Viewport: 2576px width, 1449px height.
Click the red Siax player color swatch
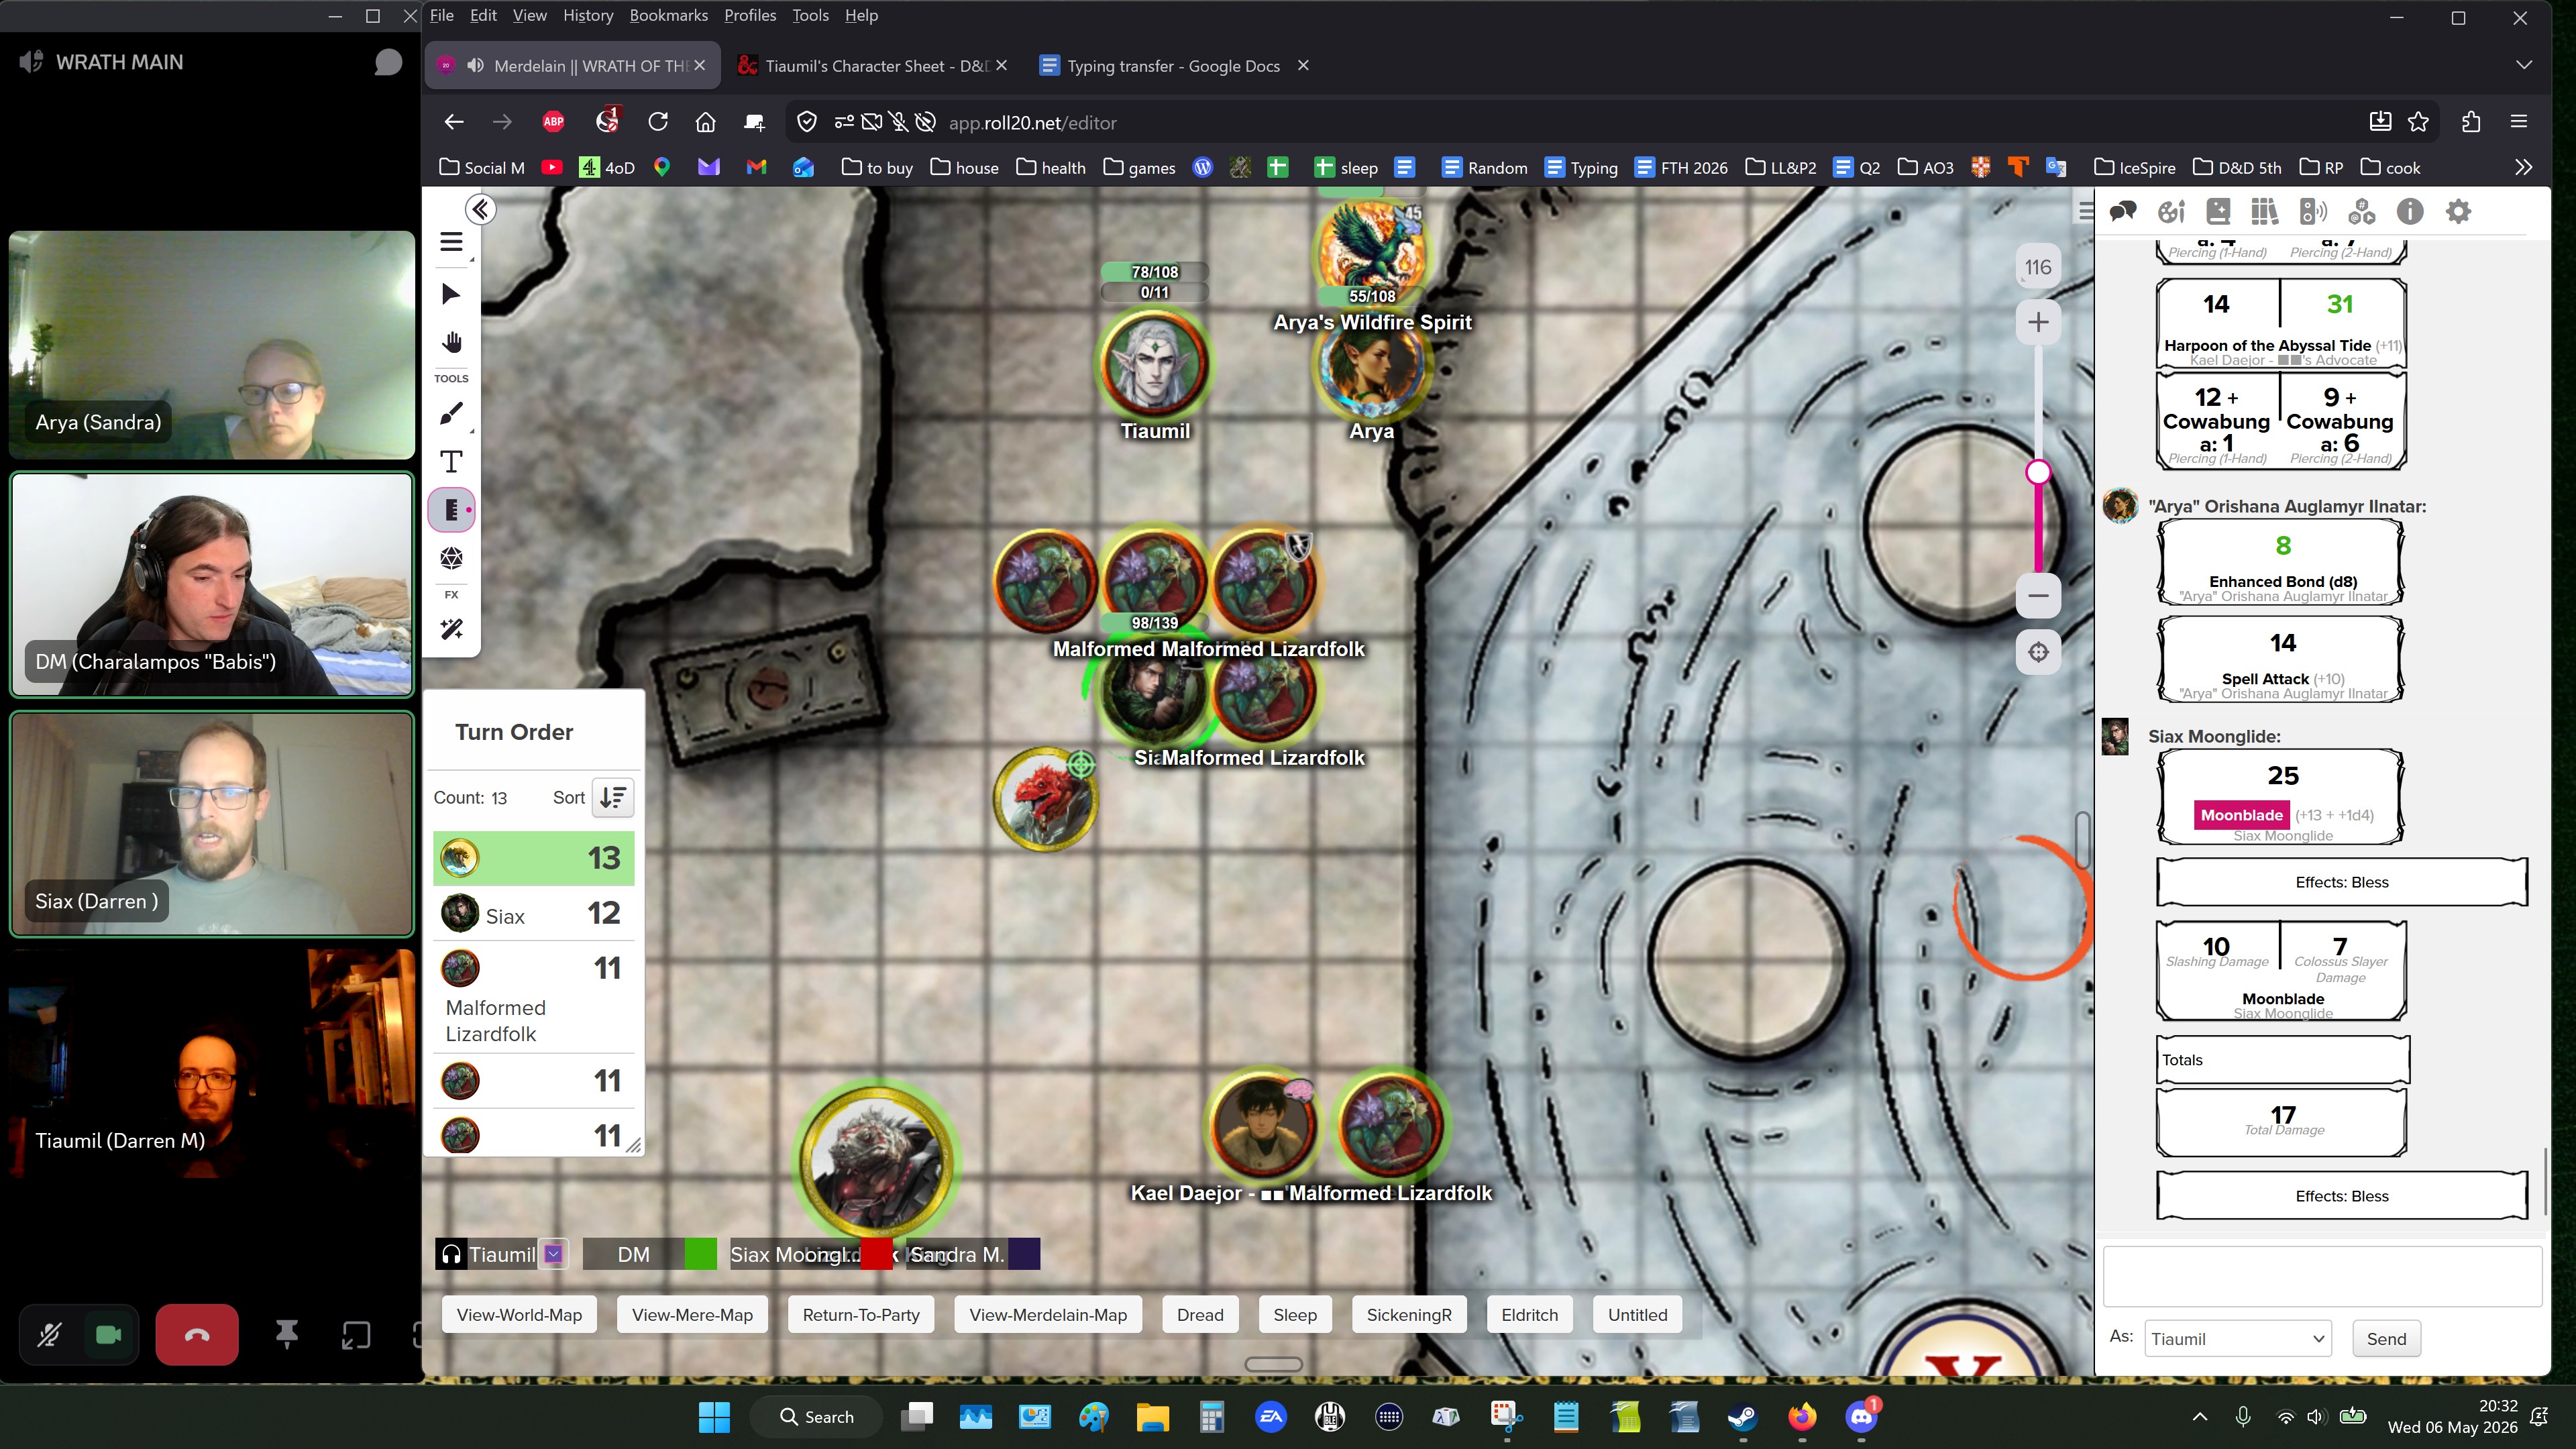tap(876, 1254)
